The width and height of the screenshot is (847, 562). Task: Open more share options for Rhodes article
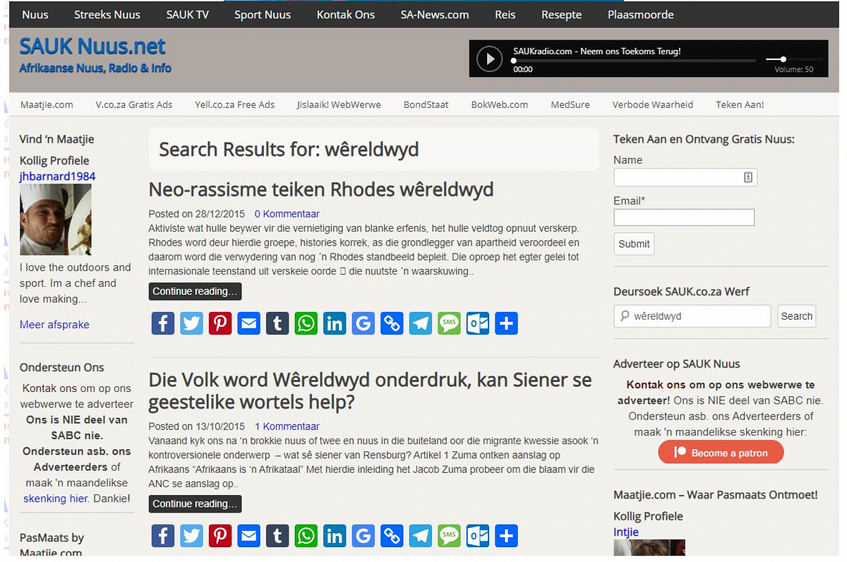pyautogui.click(x=506, y=323)
